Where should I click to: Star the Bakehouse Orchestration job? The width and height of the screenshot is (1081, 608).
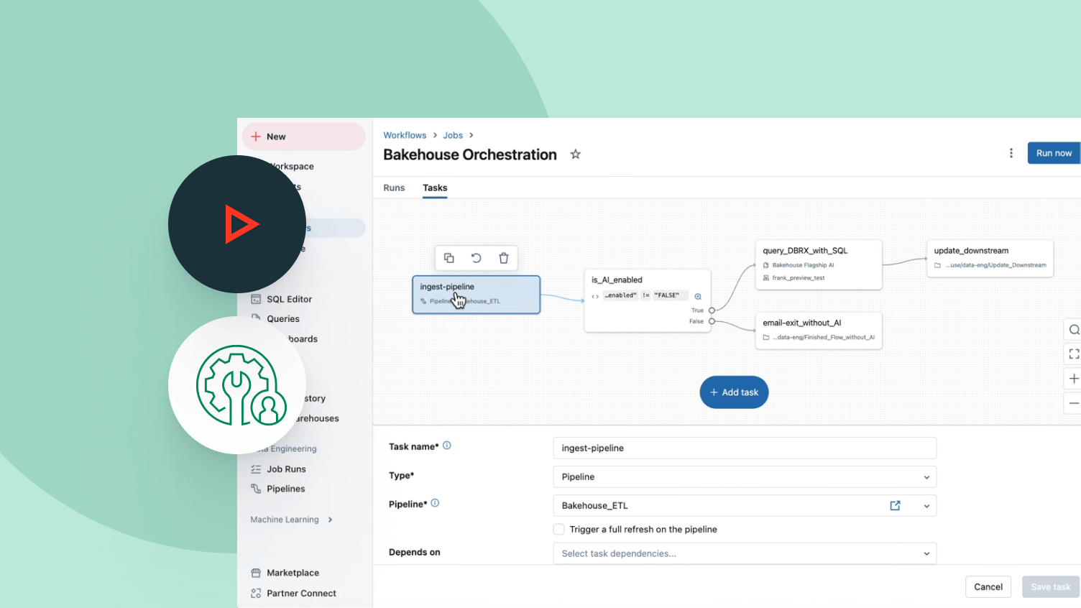pos(576,155)
